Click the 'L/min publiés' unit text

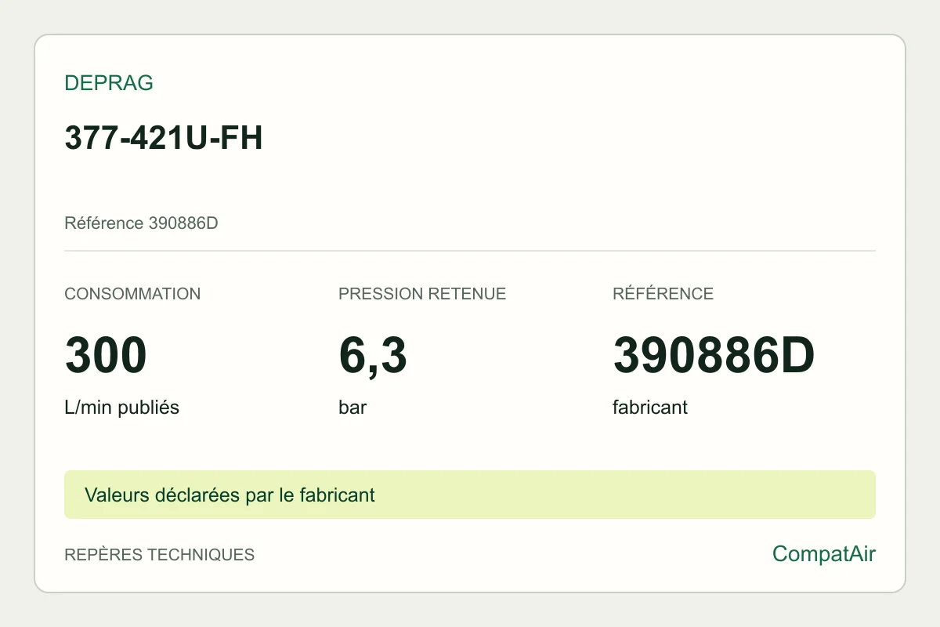(121, 408)
